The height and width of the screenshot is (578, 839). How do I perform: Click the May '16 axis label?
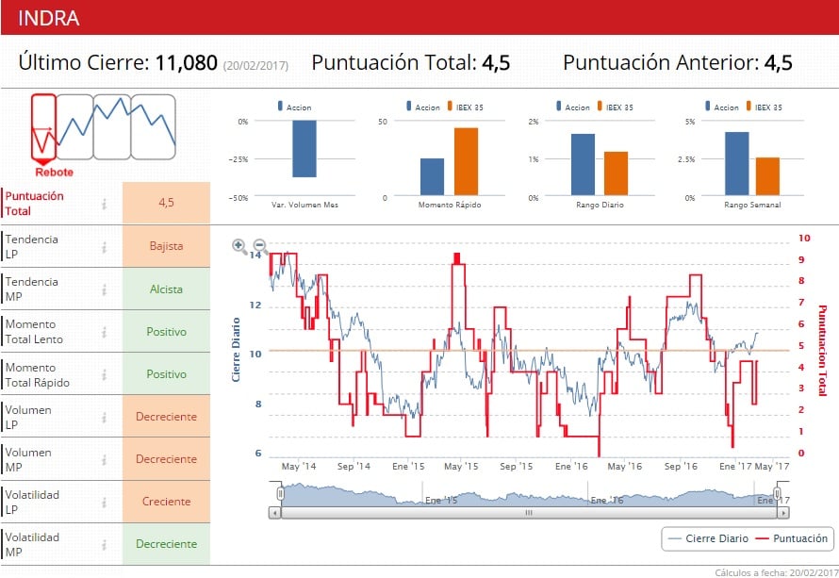(x=624, y=466)
